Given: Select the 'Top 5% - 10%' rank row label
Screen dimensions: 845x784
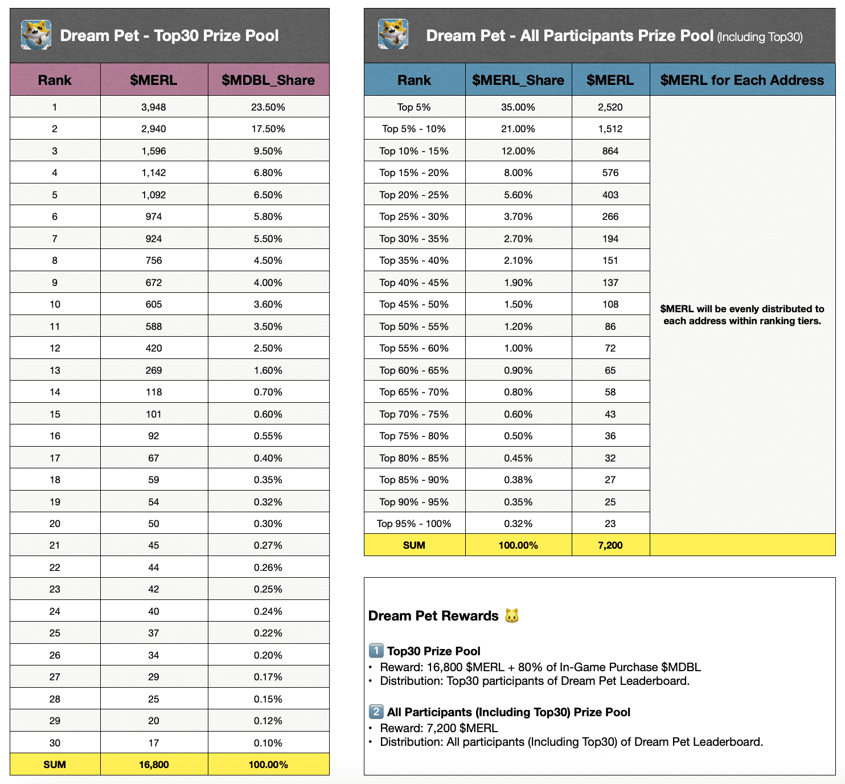Looking at the screenshot, I should click(x=414, y=129).
